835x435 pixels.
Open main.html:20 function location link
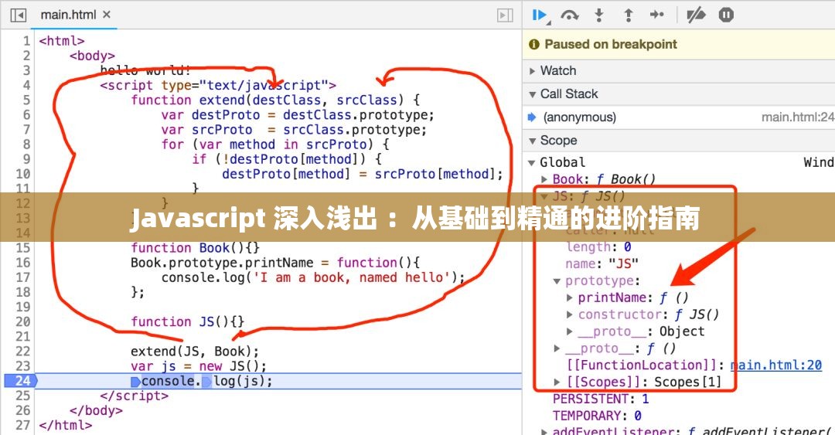775,365
